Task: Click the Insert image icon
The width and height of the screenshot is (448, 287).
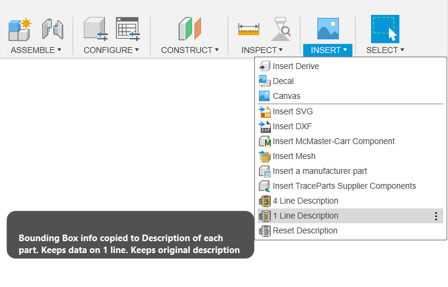Action: pos(328,29)
